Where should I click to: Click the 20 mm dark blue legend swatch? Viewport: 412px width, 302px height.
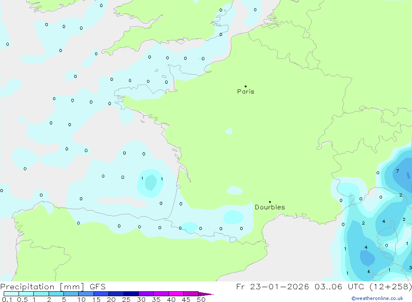(116, 294)
